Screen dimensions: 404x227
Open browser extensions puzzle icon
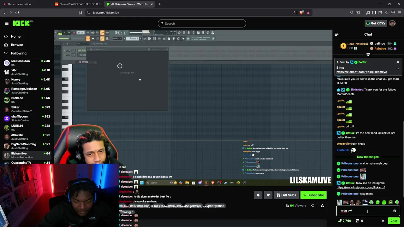351,13
